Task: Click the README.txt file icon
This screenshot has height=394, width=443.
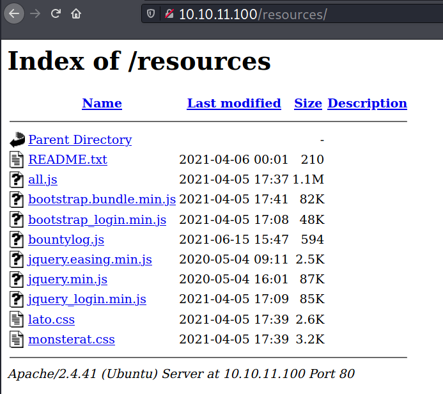Action: point(17,159)
